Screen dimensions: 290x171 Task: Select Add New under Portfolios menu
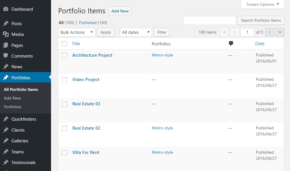point(12,98)
